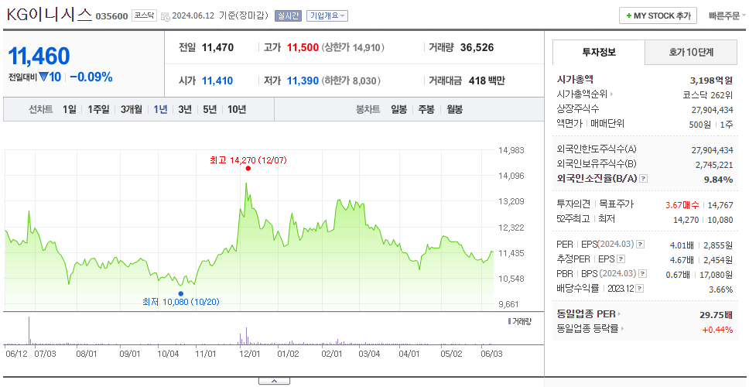This screenshot has height=387, width=749.
Task: Click the 고가 value 11,500
Action: pyautogui.click(x=303, y=48)
